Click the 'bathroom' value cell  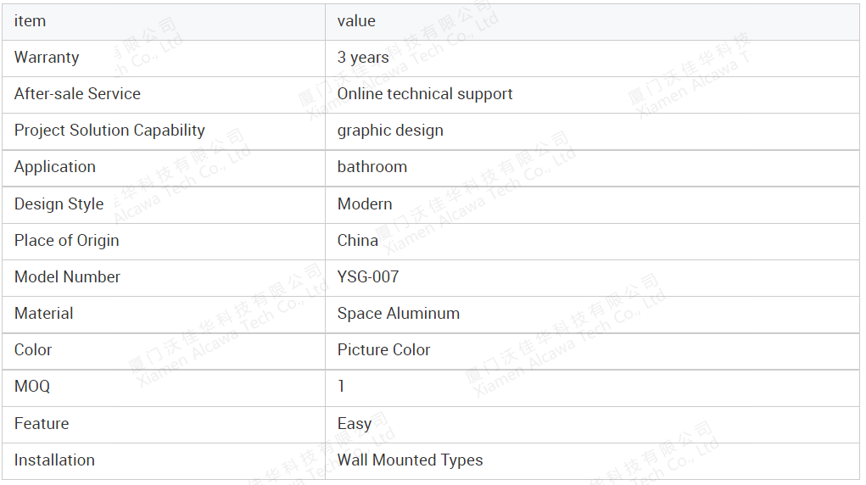[592, 168]
